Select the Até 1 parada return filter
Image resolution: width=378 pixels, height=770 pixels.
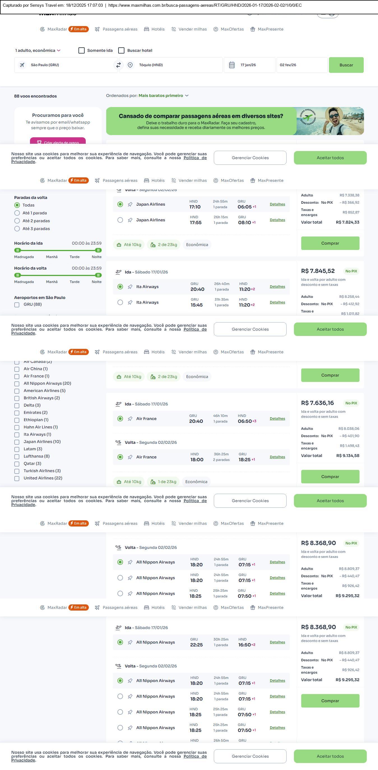pyautogui.click(x=17, y=213)
